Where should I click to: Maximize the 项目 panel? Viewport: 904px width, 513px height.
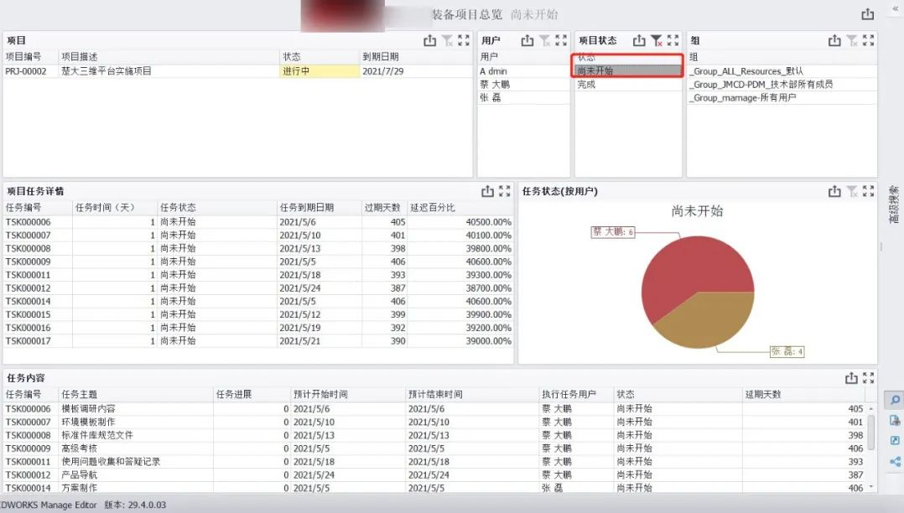464,40
